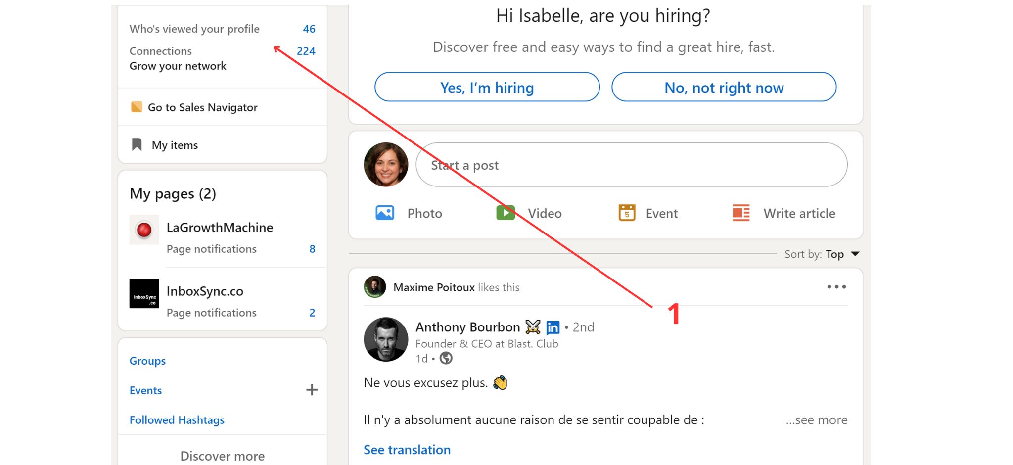1013x465 pixels.
Task: Click Write article label
Action: (x=799, y=213)
